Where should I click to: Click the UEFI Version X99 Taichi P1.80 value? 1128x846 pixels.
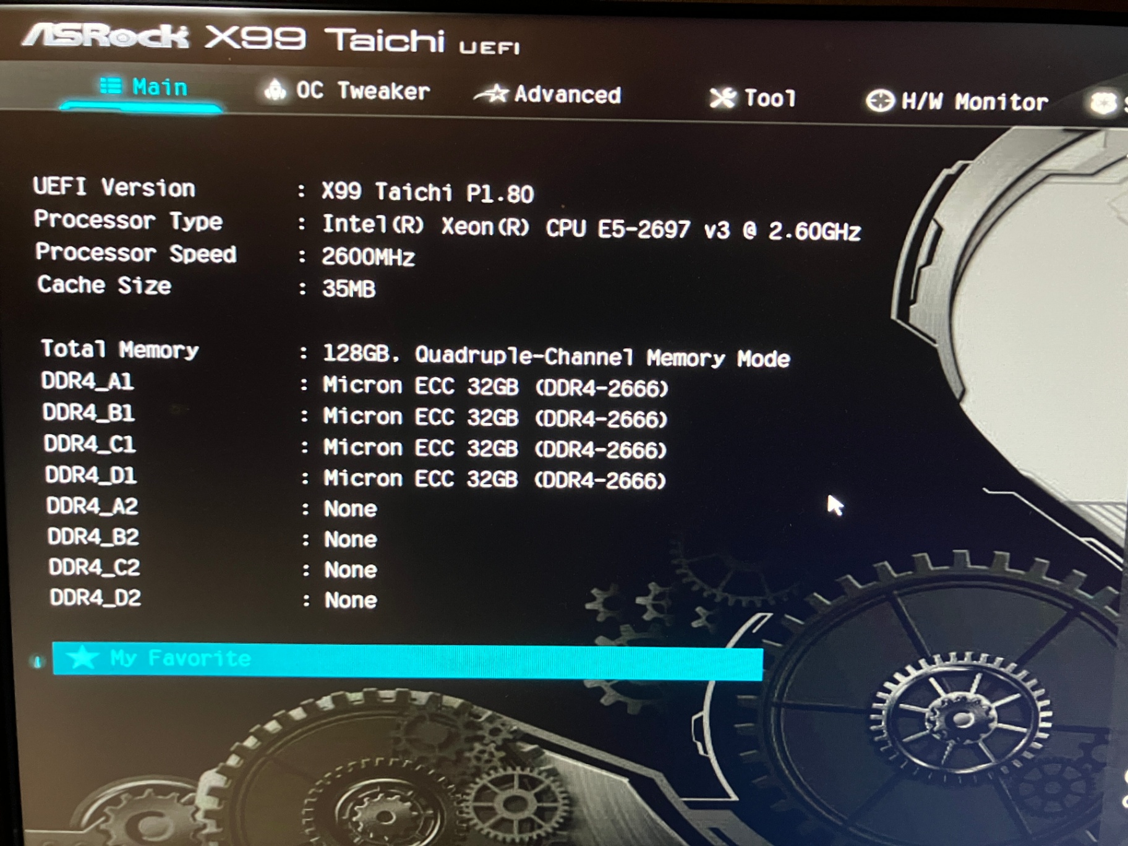click(x=427, y=193)
